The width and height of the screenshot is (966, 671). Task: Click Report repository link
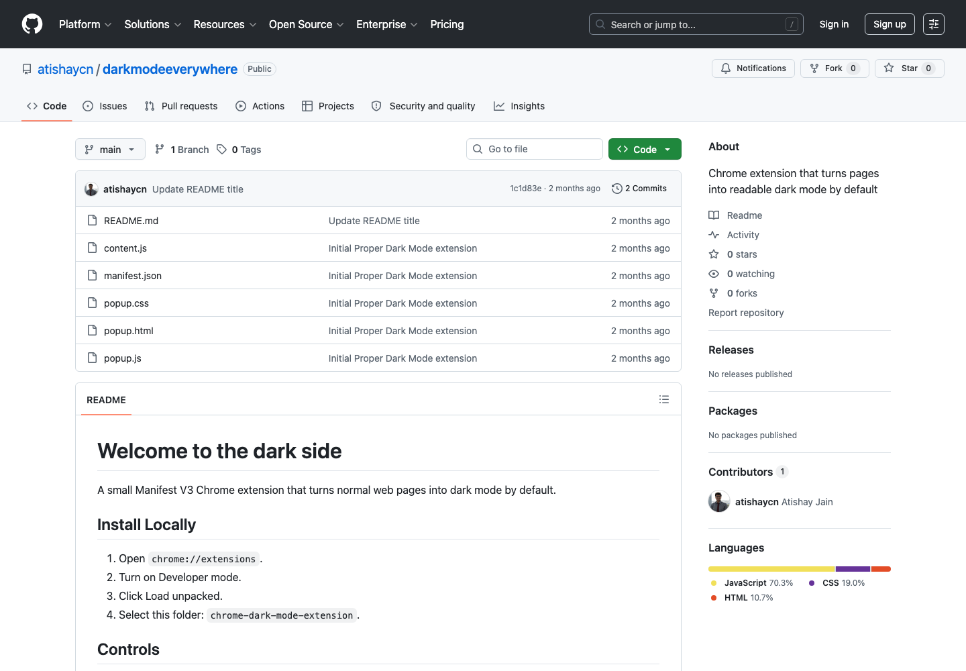point(746,313)
